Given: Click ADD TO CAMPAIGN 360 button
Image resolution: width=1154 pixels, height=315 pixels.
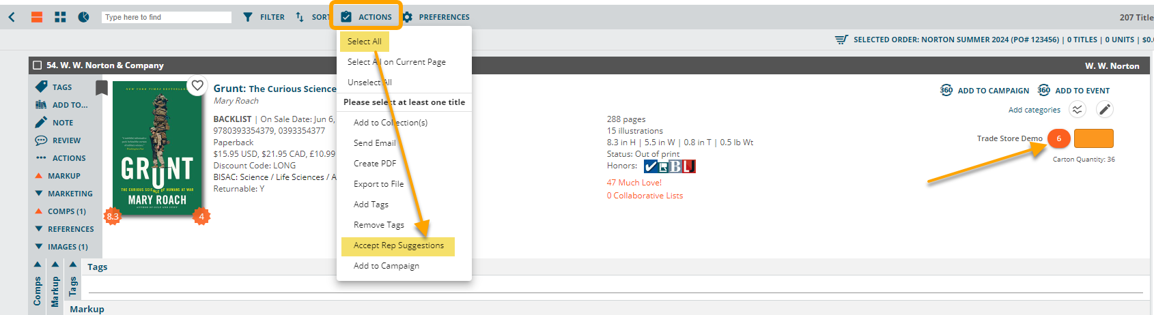Looking at the screenshot, I should pyautogui.click(x=985, y=90).
